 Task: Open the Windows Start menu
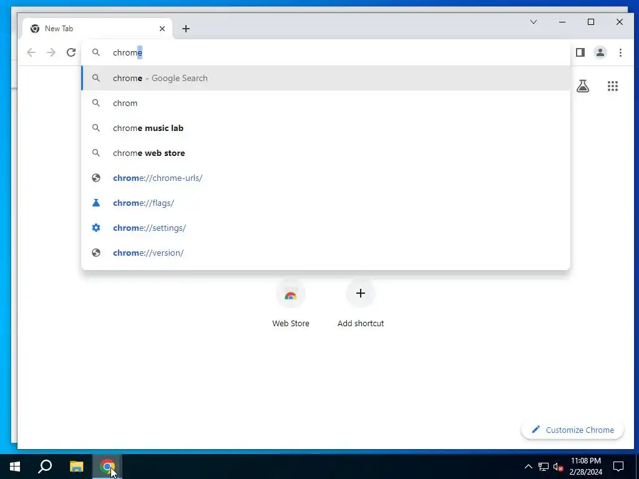point(15,467)
